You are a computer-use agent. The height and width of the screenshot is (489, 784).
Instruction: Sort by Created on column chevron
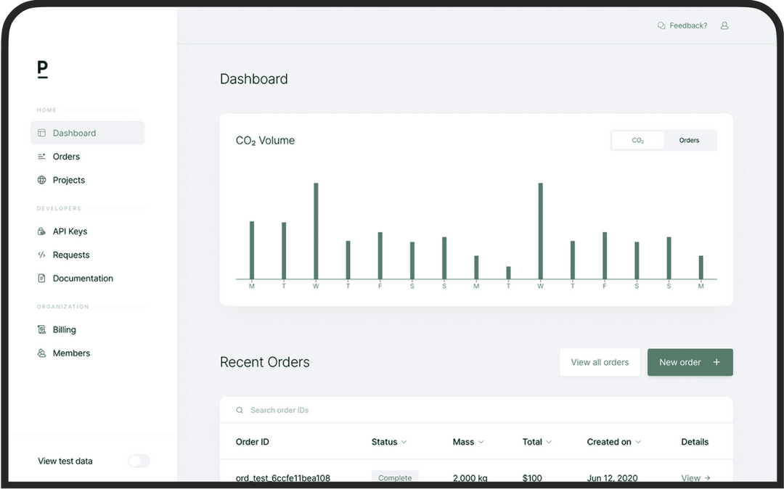pos(638,442)
